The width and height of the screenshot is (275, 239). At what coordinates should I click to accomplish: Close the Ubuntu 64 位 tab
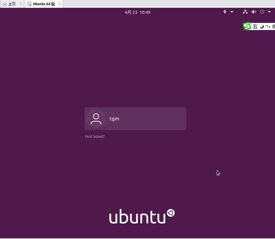(x=60, y=4)
